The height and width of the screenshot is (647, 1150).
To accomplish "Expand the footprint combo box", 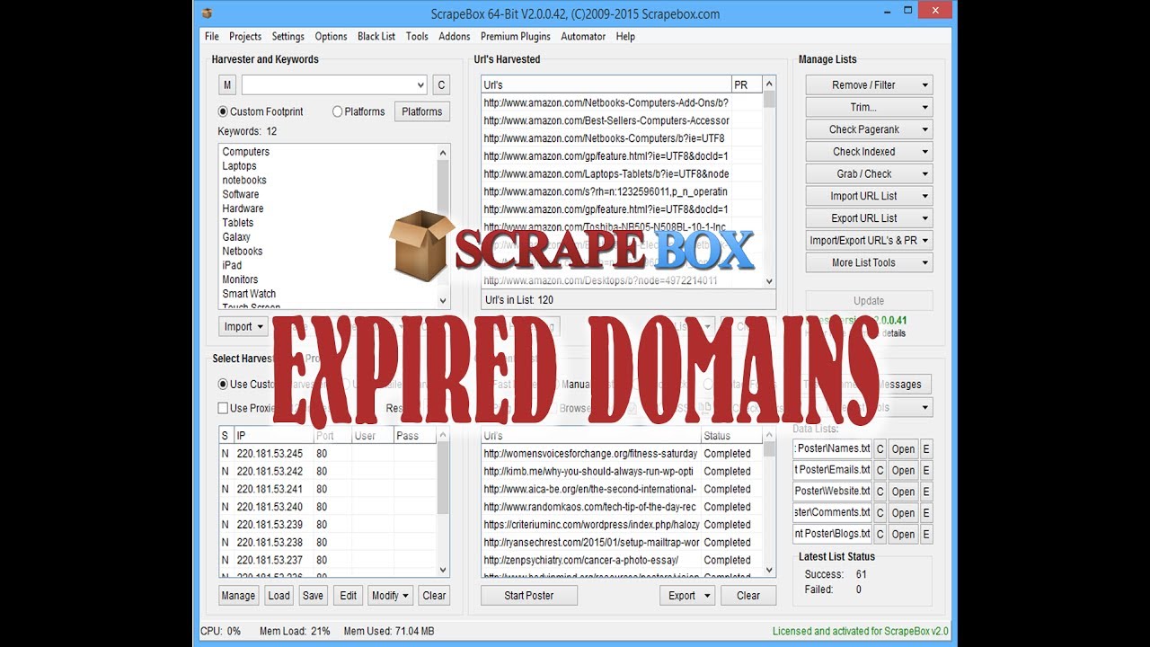I will tap(420, 85).
